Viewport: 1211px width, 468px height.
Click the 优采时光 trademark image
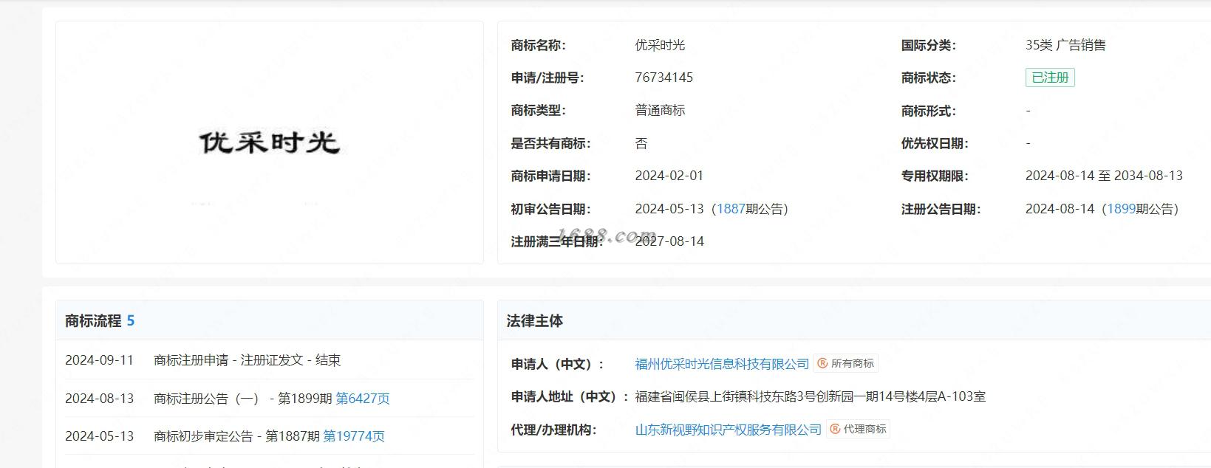point(270,142)
